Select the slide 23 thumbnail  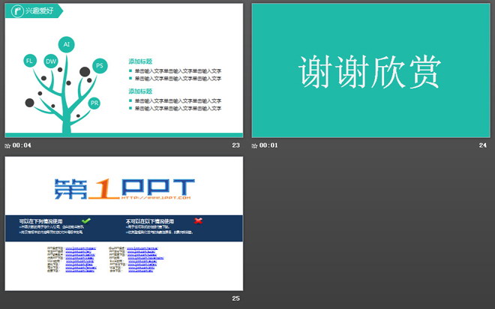[x=124, y=70]
